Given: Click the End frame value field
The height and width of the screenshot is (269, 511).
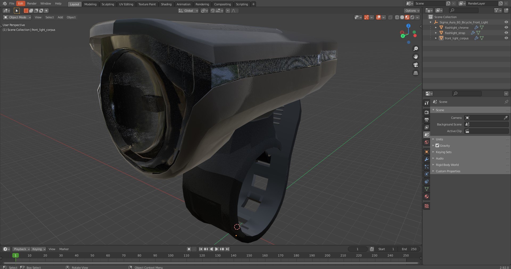Looking at the screenshot, I should tap(409, 249).
